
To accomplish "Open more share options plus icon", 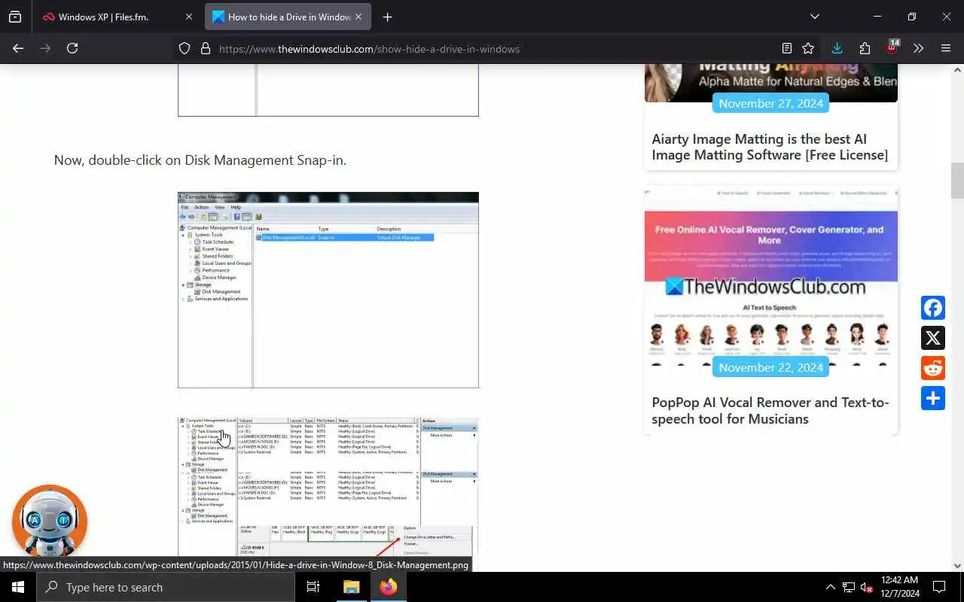I will coord(933,398).
